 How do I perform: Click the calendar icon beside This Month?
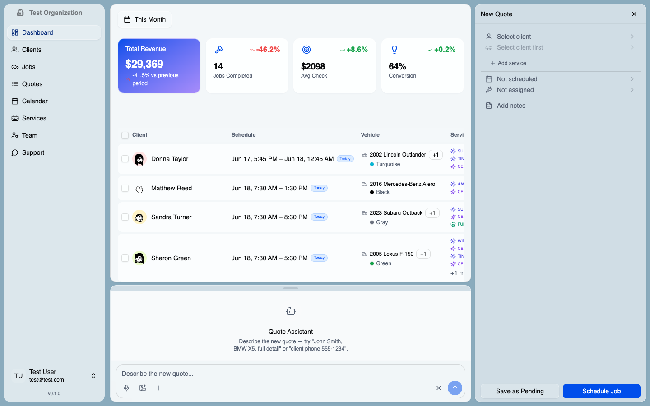(127, 19)
